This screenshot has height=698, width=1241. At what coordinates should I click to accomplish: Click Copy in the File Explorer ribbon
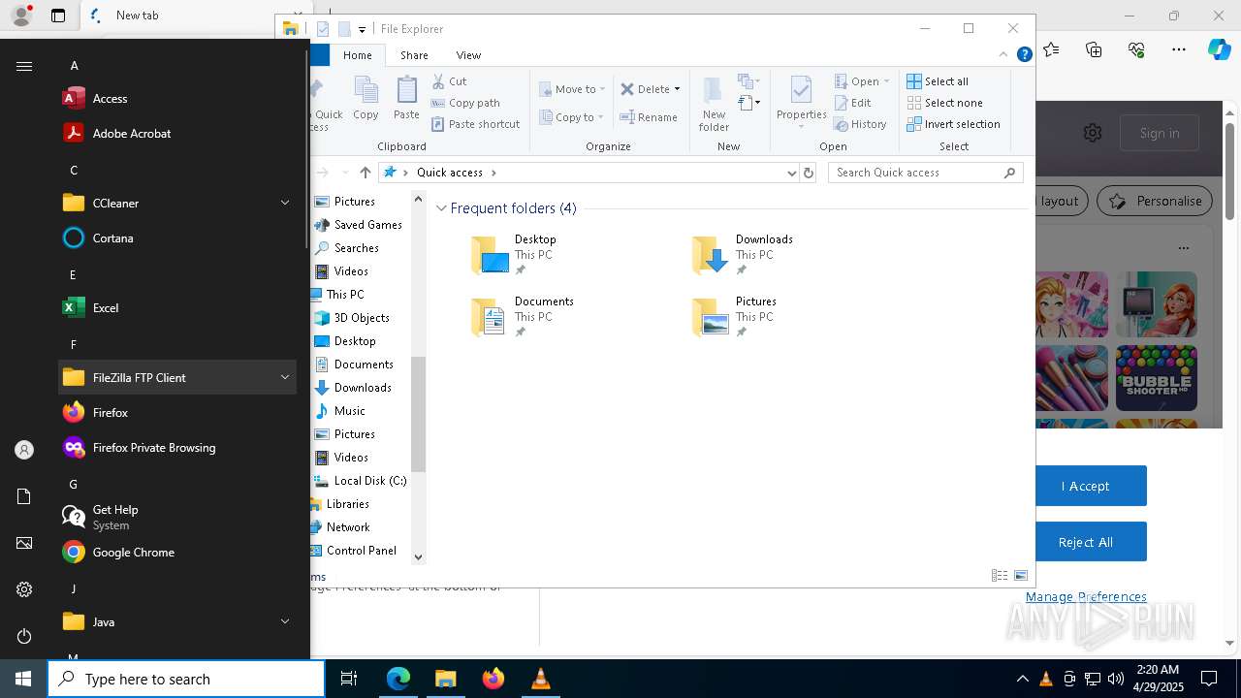[366, 99]
